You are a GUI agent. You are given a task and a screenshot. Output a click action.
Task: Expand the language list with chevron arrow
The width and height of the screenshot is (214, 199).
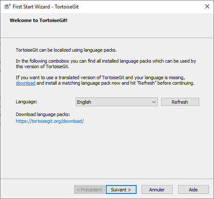[x=154, y=102]
